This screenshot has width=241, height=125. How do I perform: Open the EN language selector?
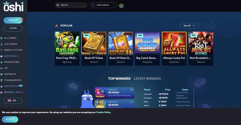click(x=13, y=101)
